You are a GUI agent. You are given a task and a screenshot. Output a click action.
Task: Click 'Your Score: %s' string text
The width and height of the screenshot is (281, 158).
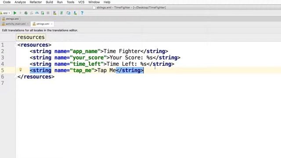[x=131, y=57]
